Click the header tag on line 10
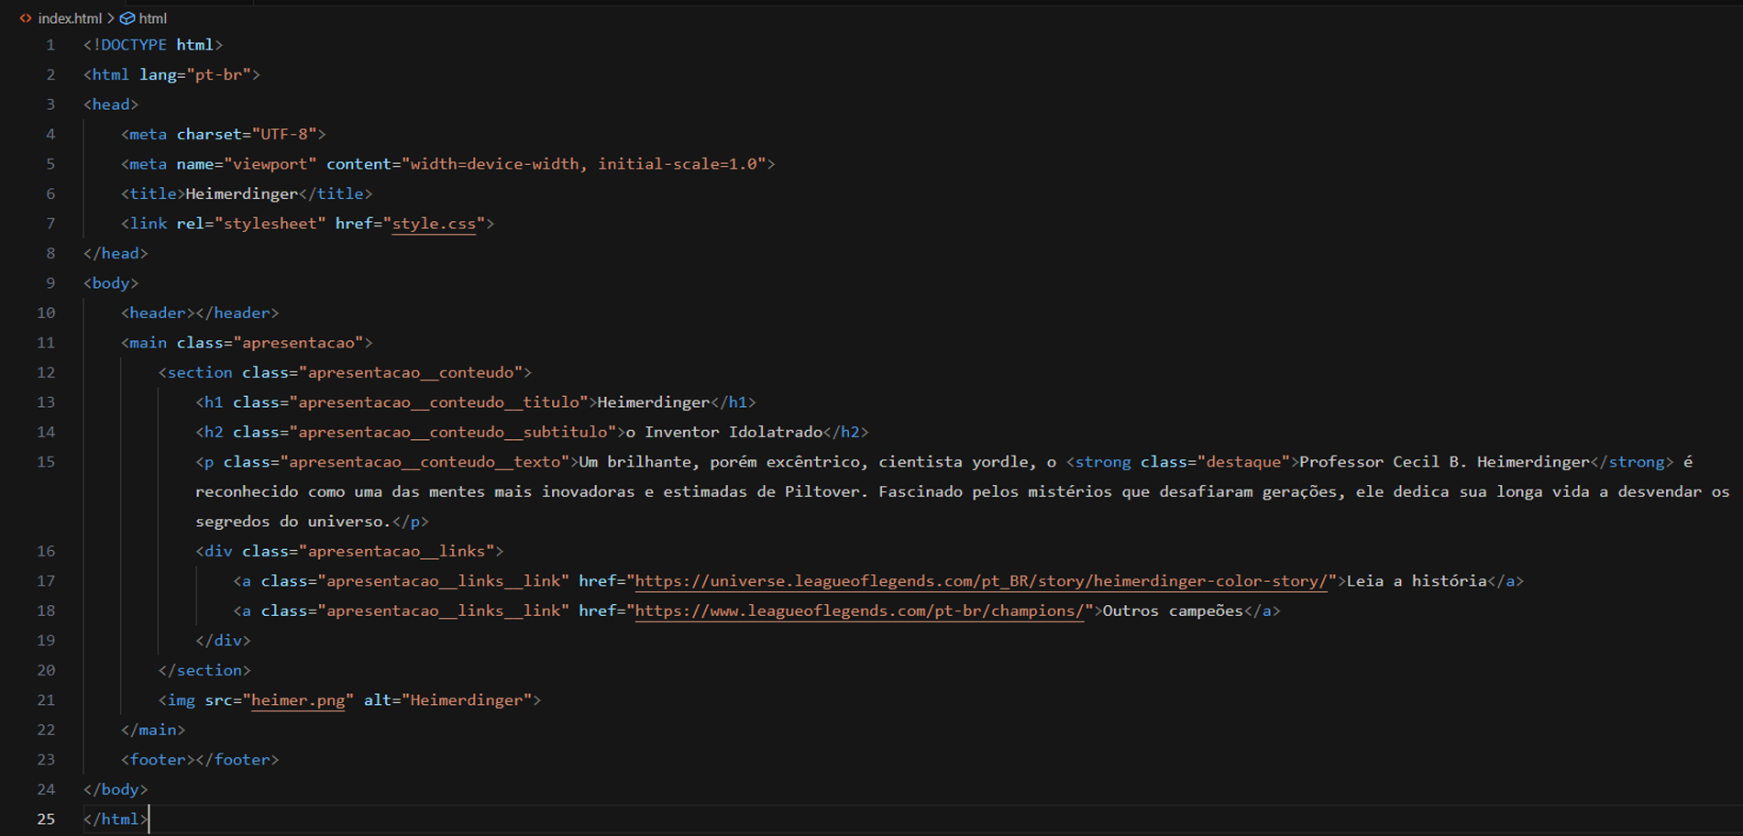 point(200,313)
